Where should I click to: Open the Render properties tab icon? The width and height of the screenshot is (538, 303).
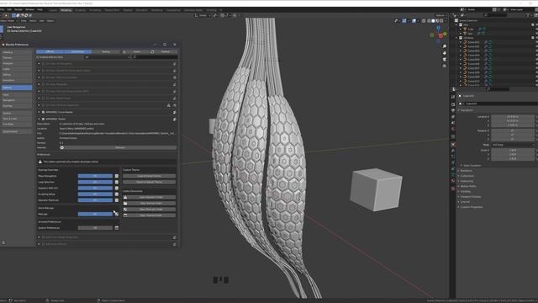coord(453,104)
